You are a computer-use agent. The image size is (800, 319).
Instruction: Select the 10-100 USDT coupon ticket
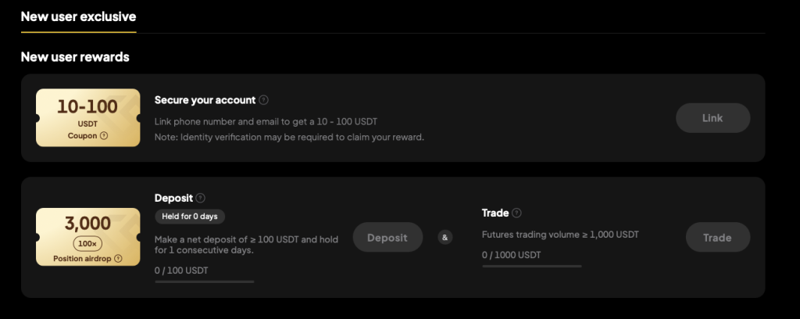[x=87, y=117]
